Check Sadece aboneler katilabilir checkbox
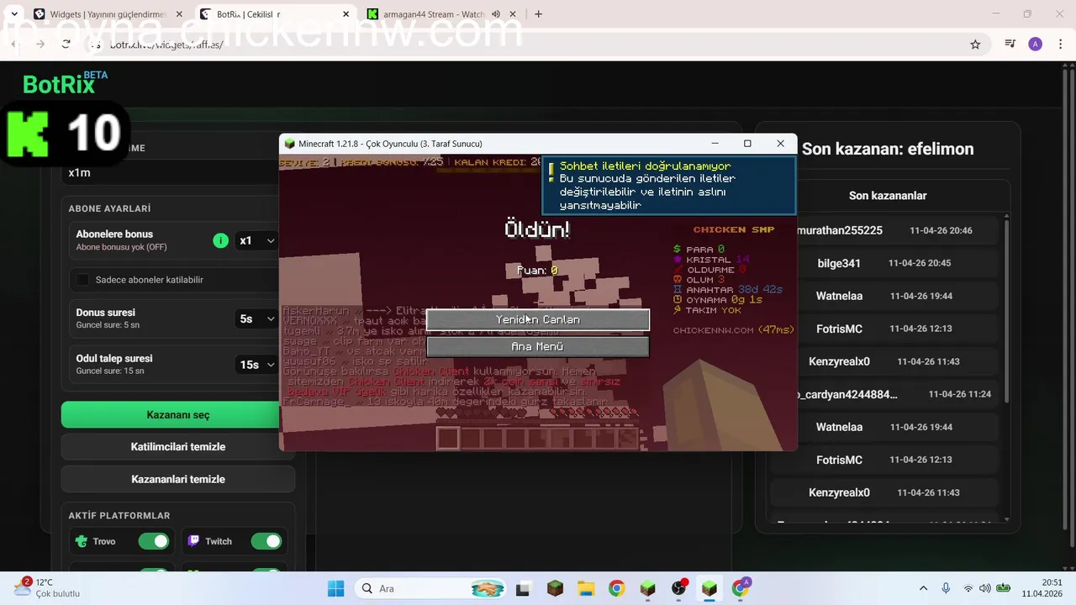Image resolution: width=1076 pixels, height=605 pixels. 82,280
